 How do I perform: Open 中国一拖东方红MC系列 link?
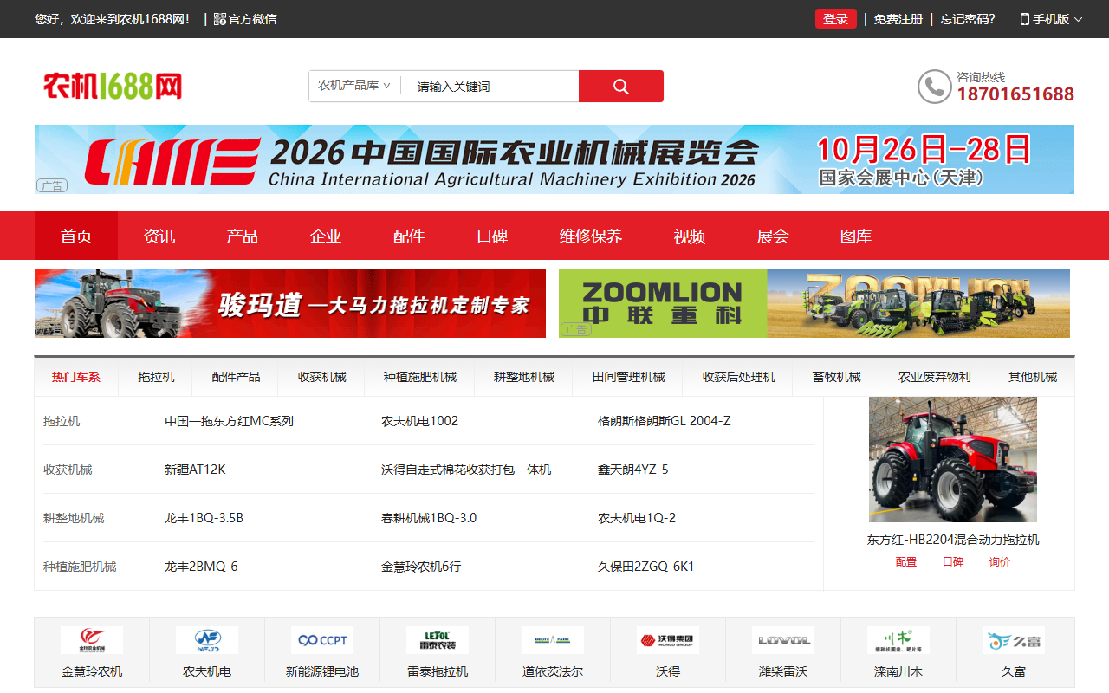(229, 421)
